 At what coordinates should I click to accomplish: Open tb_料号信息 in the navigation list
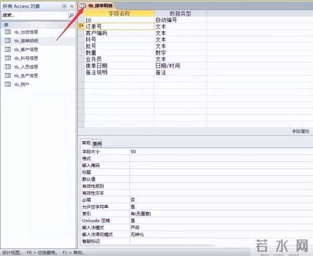[x=26, y=58]
